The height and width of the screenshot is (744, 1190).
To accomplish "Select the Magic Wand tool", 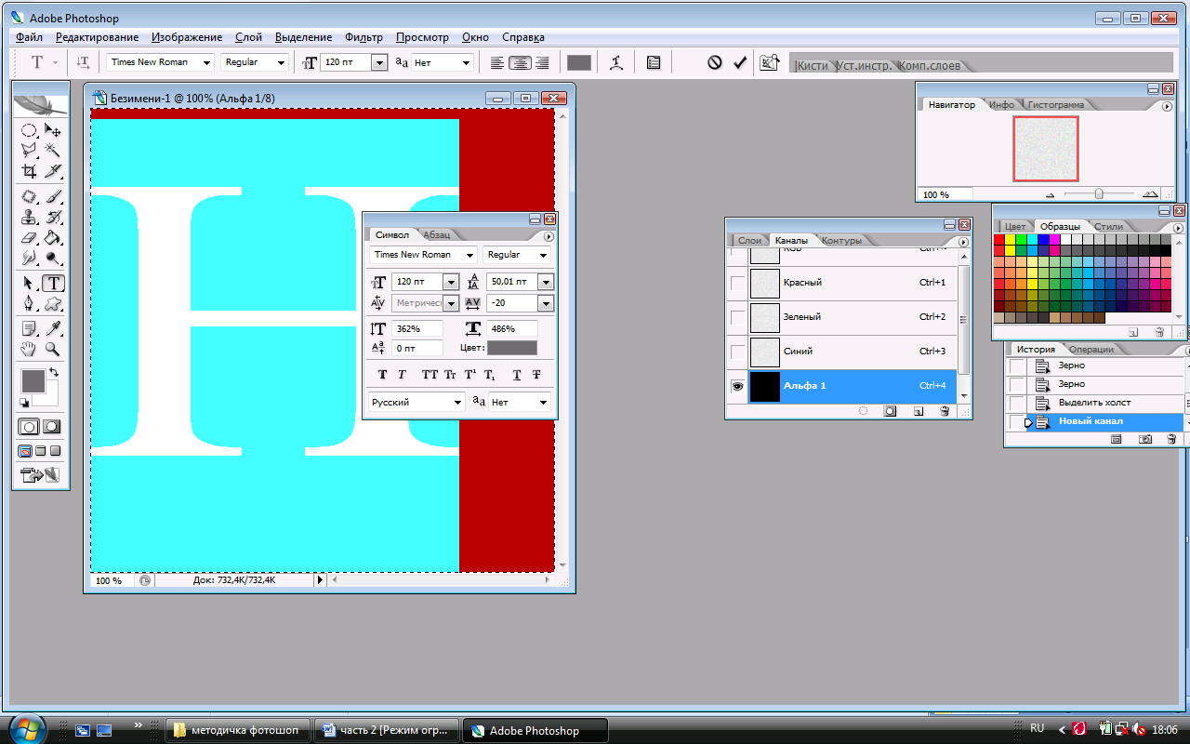I will [53, 150].
